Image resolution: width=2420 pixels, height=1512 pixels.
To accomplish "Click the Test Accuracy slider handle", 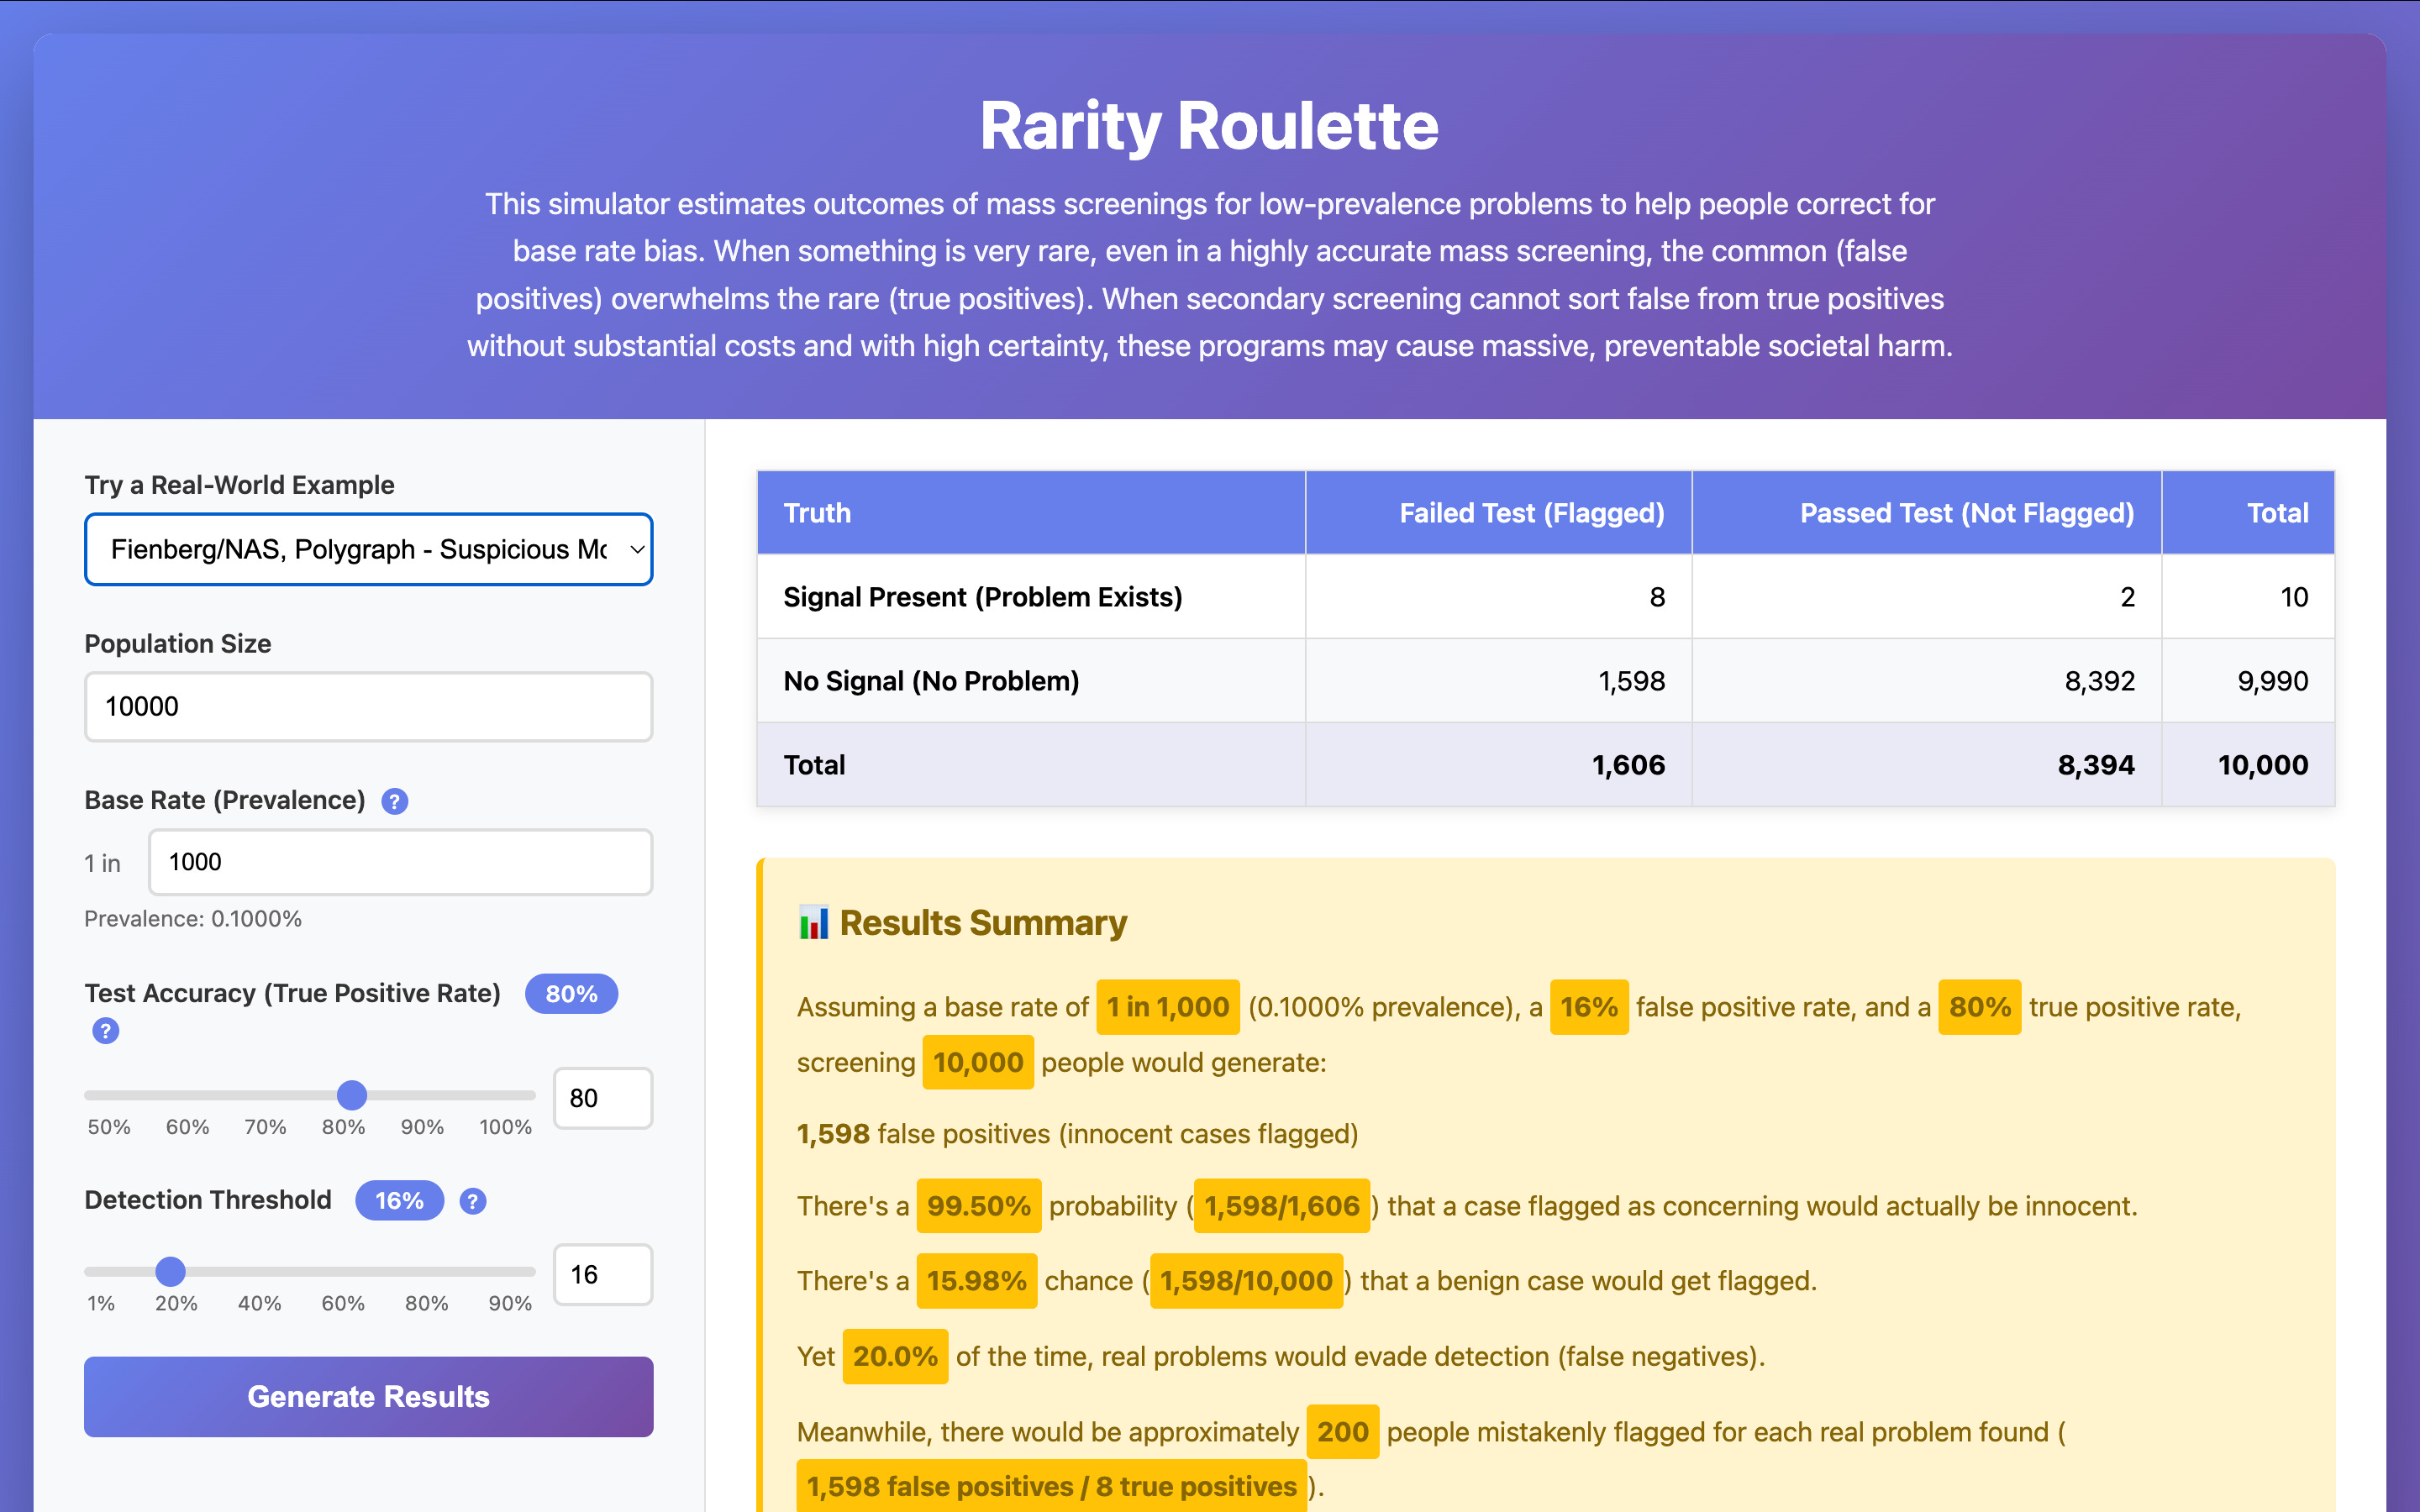I will [x=352, y=1095].
